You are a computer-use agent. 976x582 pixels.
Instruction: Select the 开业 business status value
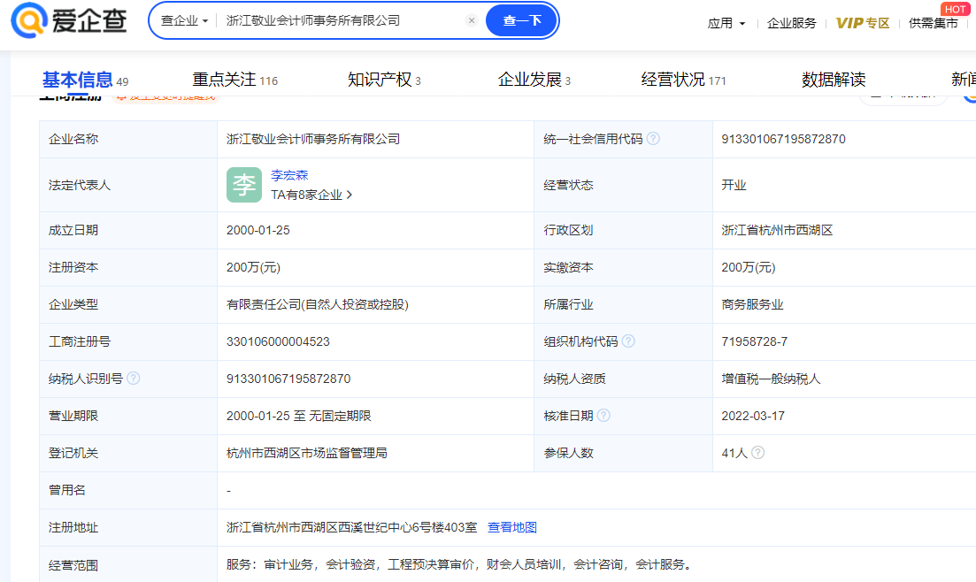click(x=734, y=186)
